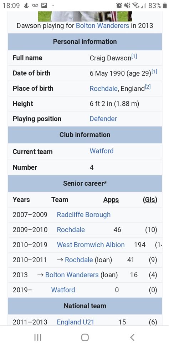
Task: Tap the alarm icon in status bar
Action: (119, 6)
